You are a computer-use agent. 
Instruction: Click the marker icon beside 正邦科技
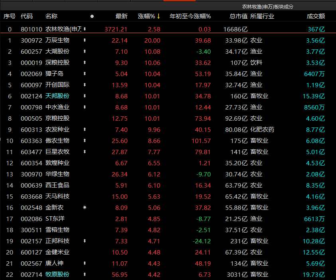pyautogui.click(x=84, y=241)
